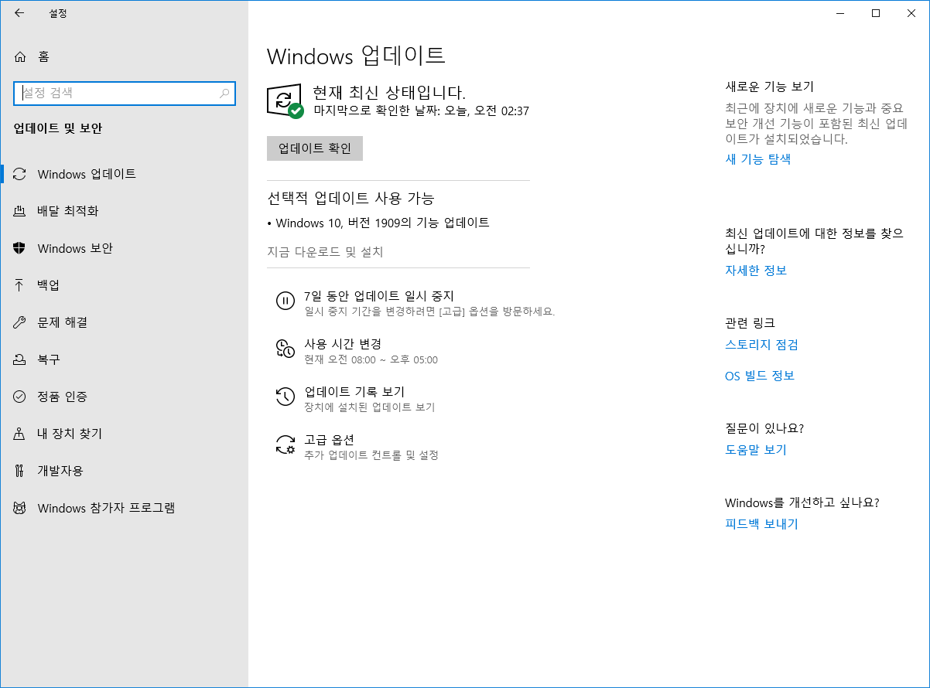Open 고급 옵션

(329, 440)
